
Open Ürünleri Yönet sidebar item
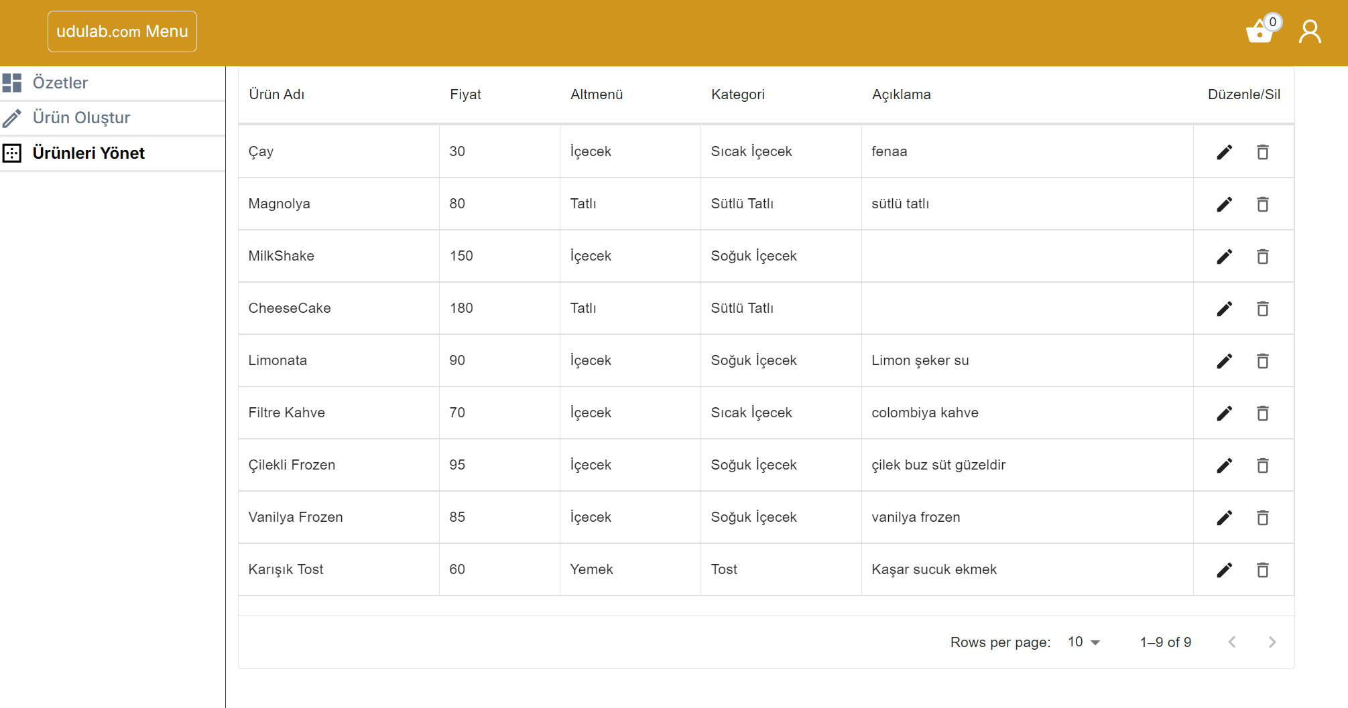tap(88, 153)
